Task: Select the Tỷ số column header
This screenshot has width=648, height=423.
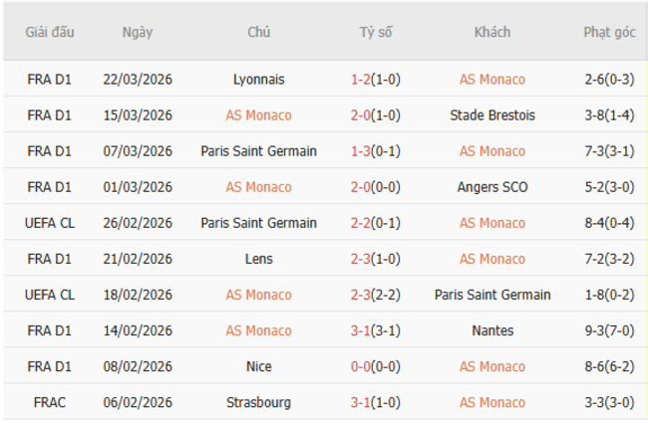Action: pos(376,32)
